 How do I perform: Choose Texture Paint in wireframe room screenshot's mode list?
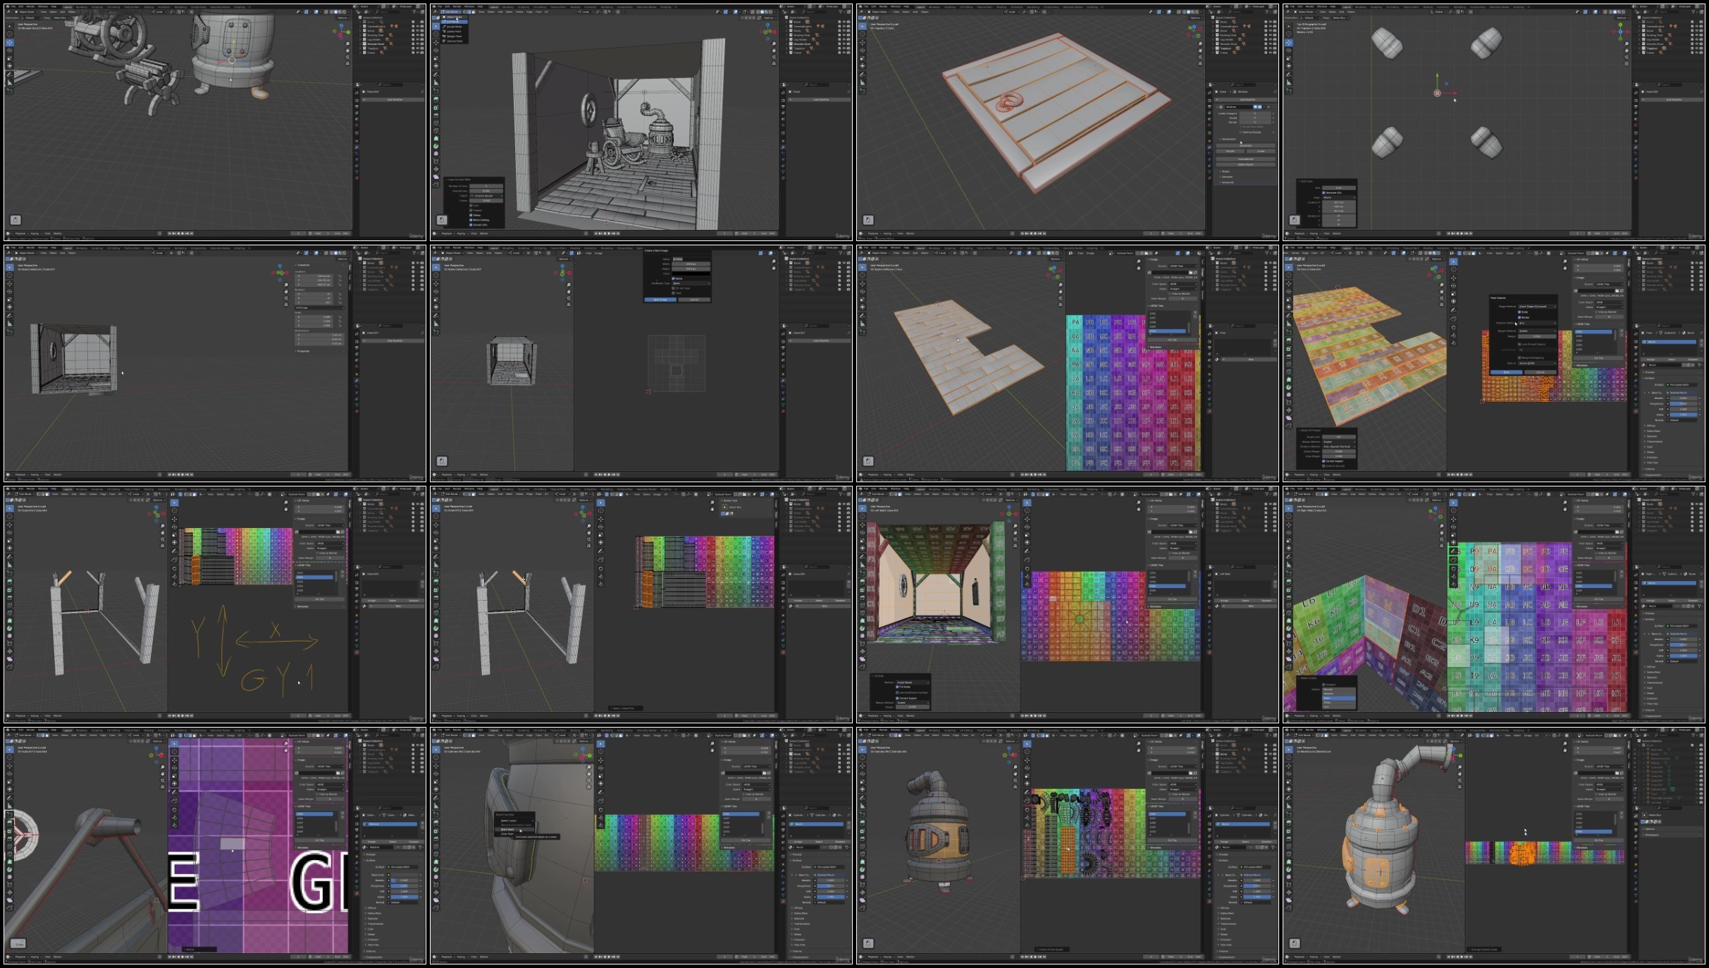455,41
